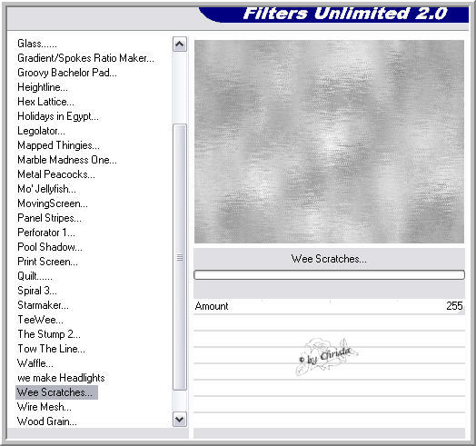Select we make Headlights filter

(61, 378)
